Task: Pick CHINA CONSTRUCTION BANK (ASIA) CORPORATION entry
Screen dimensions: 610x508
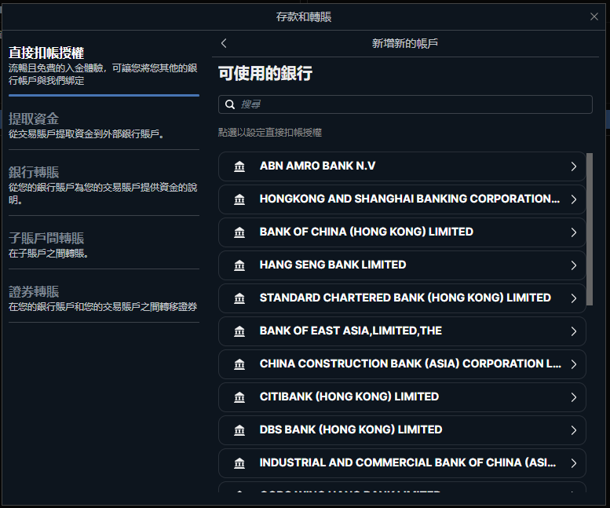Action: click(402, 364)
